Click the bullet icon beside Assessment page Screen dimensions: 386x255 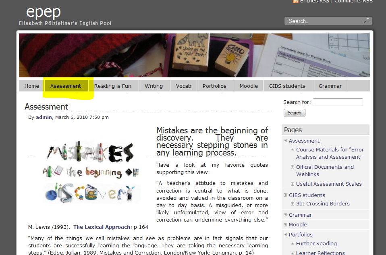(285, 141)
